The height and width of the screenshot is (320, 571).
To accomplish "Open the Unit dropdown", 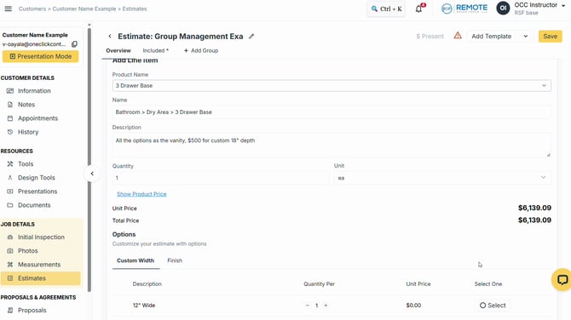I will (442, 178).
